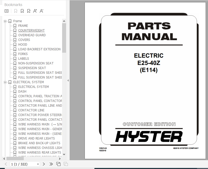Open WIRE HARNESS CHASSIS LIGHTS bookmark
This screenshot has width=208, height=169.
[40, 148]
